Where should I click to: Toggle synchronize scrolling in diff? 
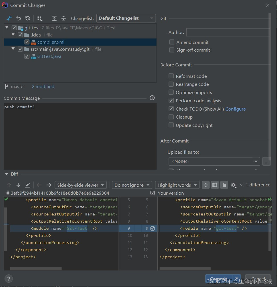pyautogui.click(x=215, y=185)
